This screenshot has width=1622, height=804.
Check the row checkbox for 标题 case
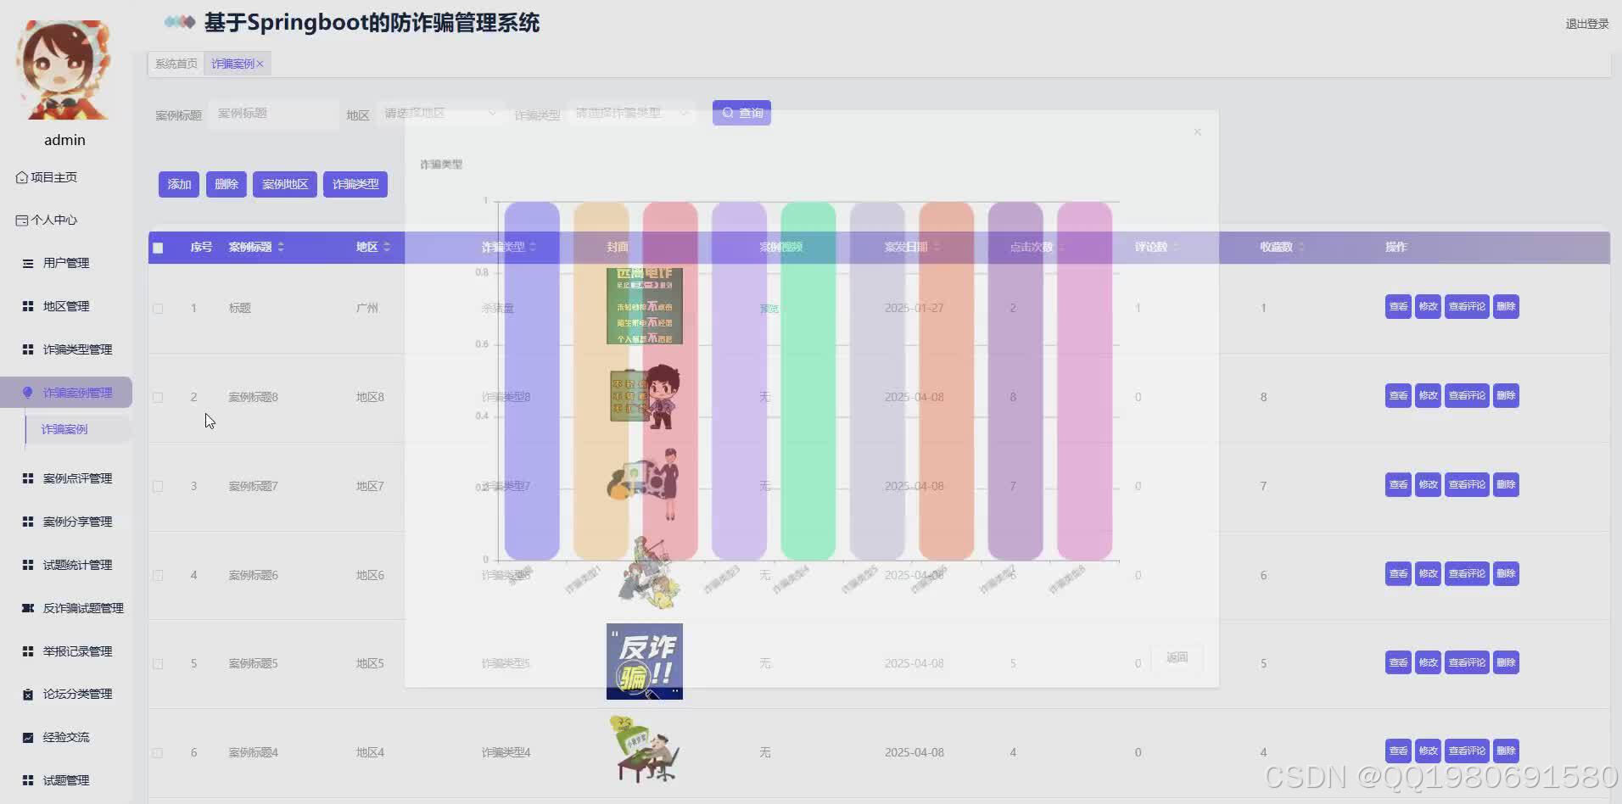[158, 308]
